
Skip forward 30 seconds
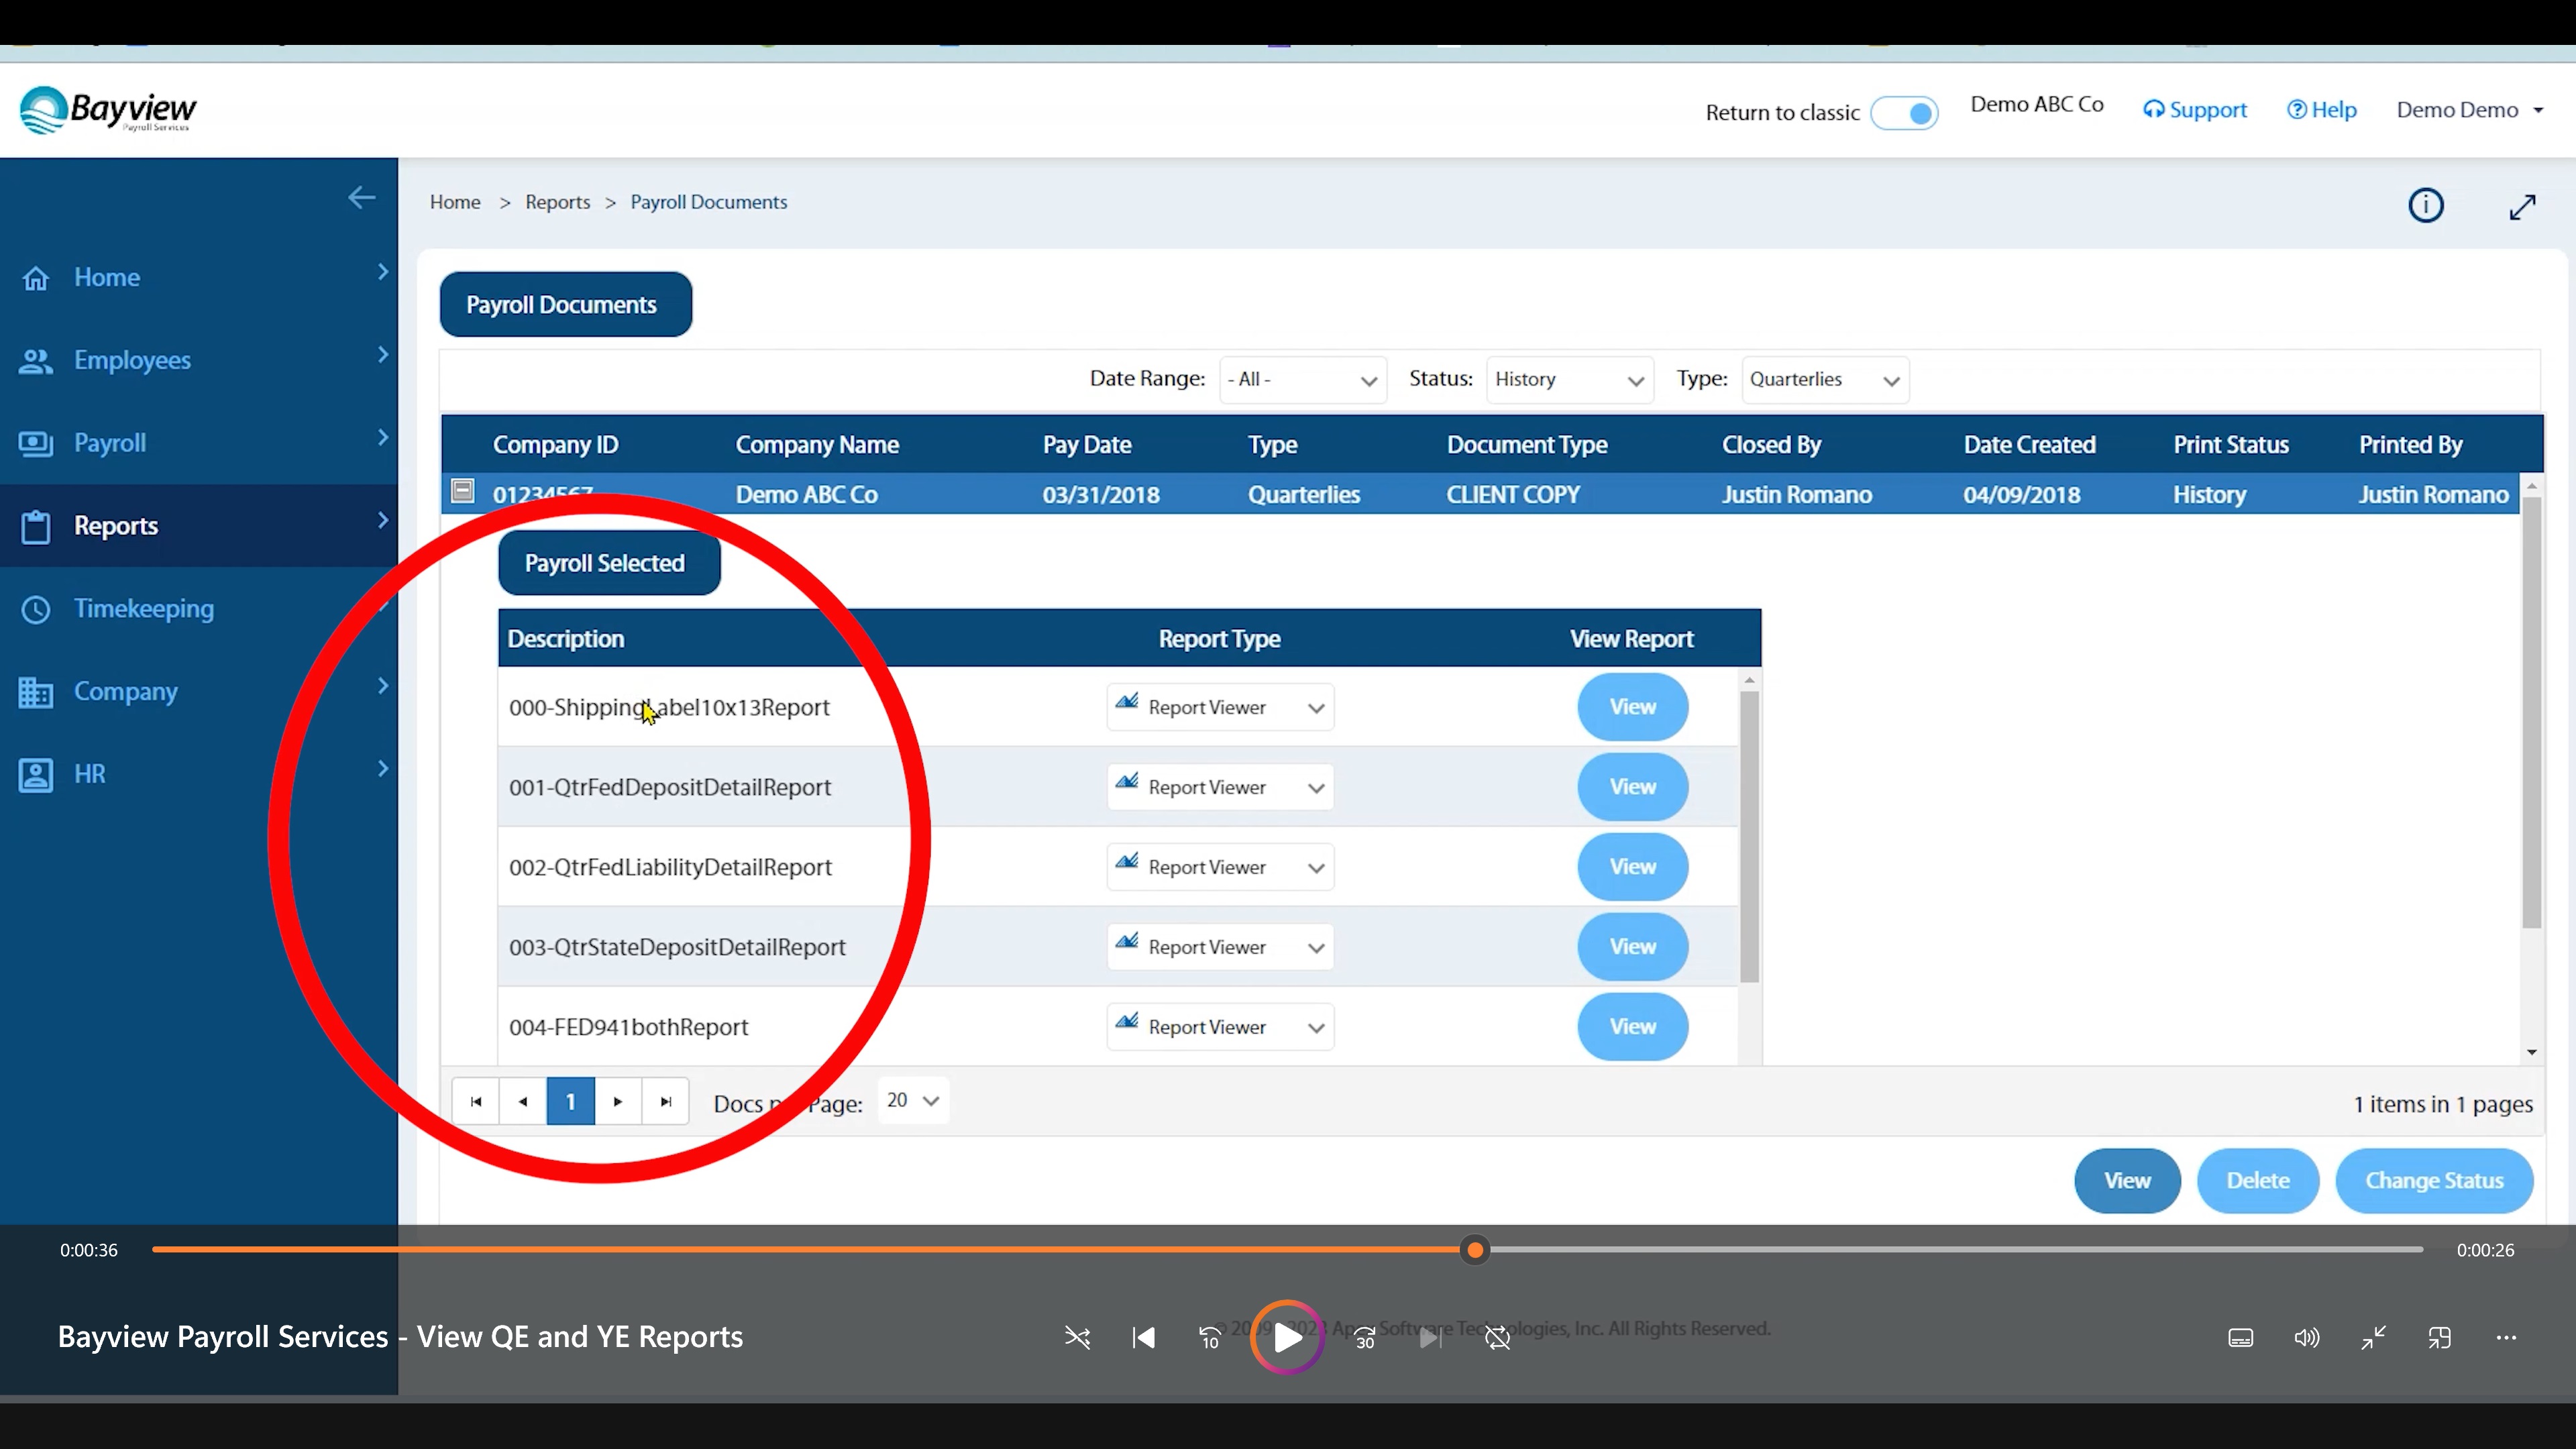(x=1365, y=1338)
